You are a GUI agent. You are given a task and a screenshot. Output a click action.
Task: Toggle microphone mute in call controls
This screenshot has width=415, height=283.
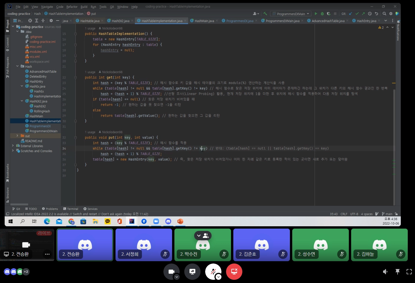pyautogui.click(x=213, y=272)
